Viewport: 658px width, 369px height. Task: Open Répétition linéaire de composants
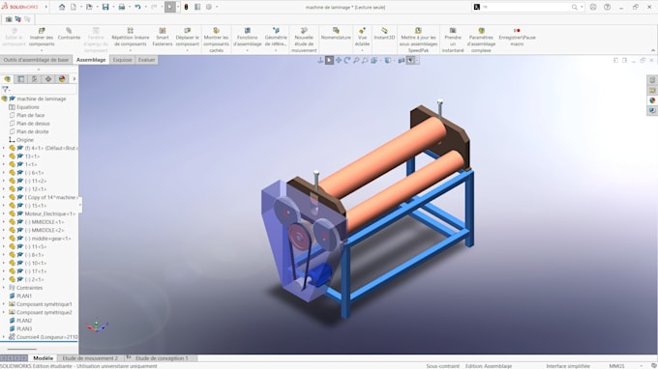pos(130,38)
